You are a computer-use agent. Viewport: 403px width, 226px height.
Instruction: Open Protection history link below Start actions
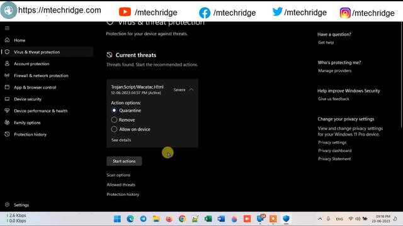(x=123, y=195)
